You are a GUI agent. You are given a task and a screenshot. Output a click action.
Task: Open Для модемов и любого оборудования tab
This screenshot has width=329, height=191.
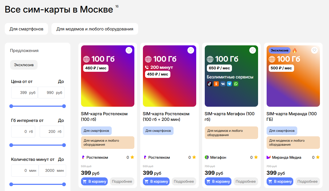pyautogui.click(x=95, y=29)
